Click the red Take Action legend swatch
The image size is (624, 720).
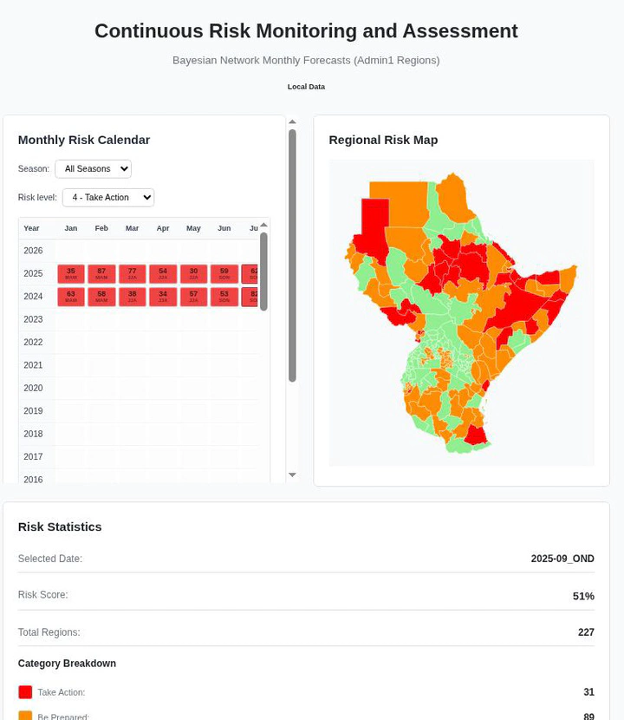point(25,692)
